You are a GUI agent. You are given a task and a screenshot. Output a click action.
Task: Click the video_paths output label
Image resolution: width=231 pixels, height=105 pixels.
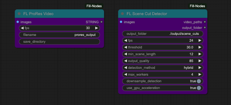coord(193,22)
